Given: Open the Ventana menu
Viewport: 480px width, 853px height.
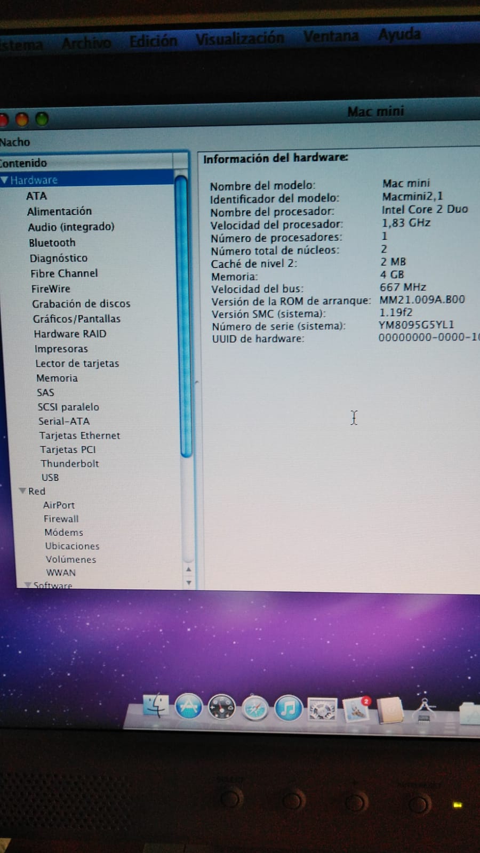Looking at the screenshot, I should pos(331,36).
